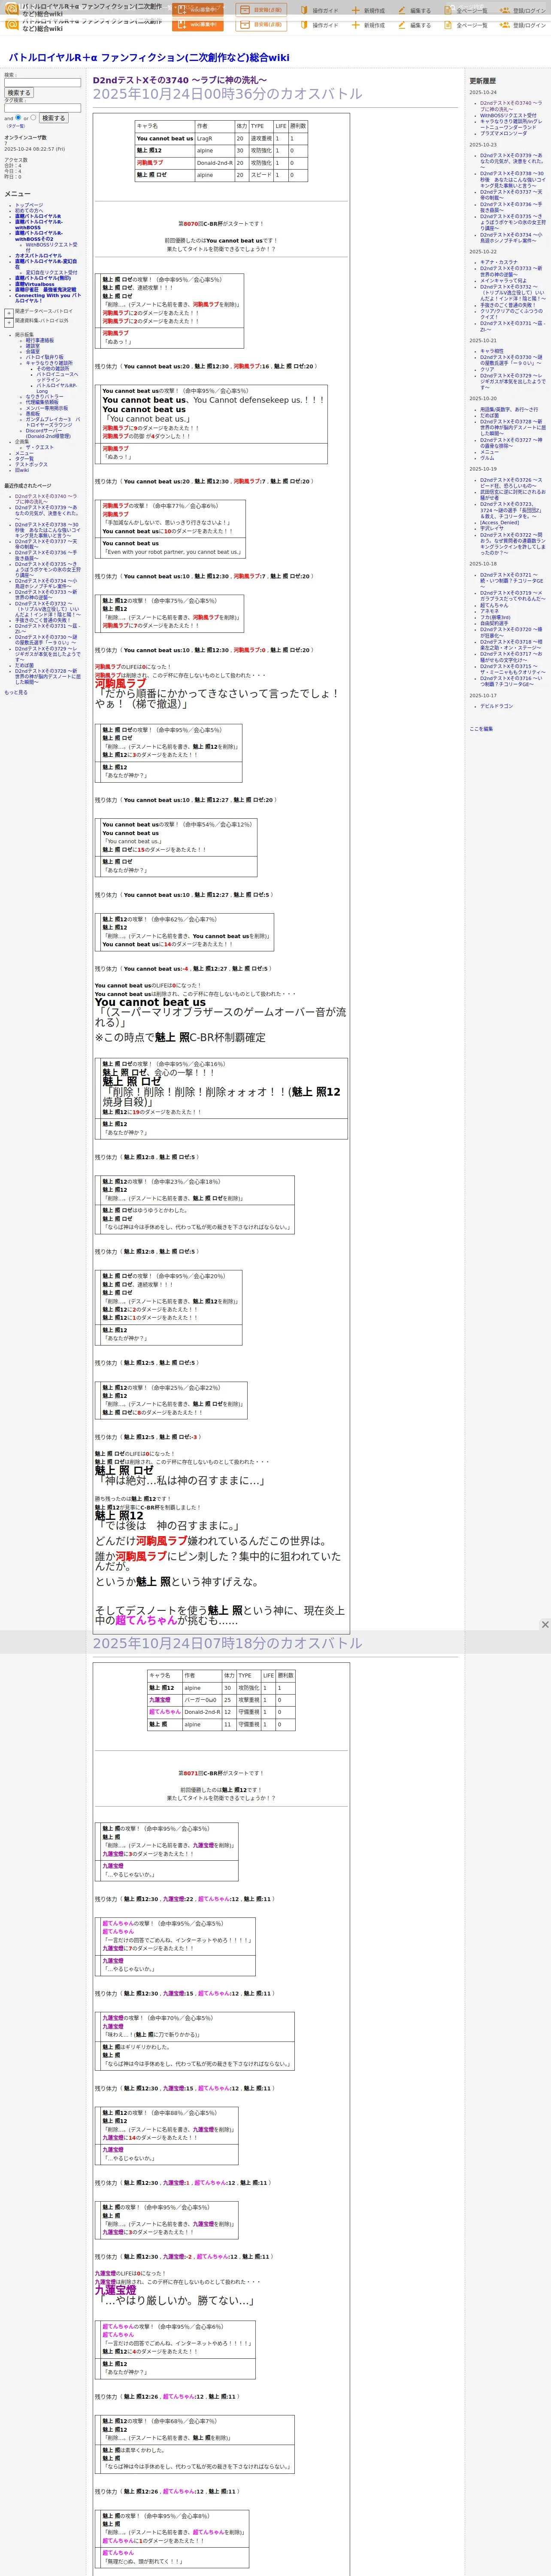
Task: Click ここを編集 below update history
Action: click(481, 729)
